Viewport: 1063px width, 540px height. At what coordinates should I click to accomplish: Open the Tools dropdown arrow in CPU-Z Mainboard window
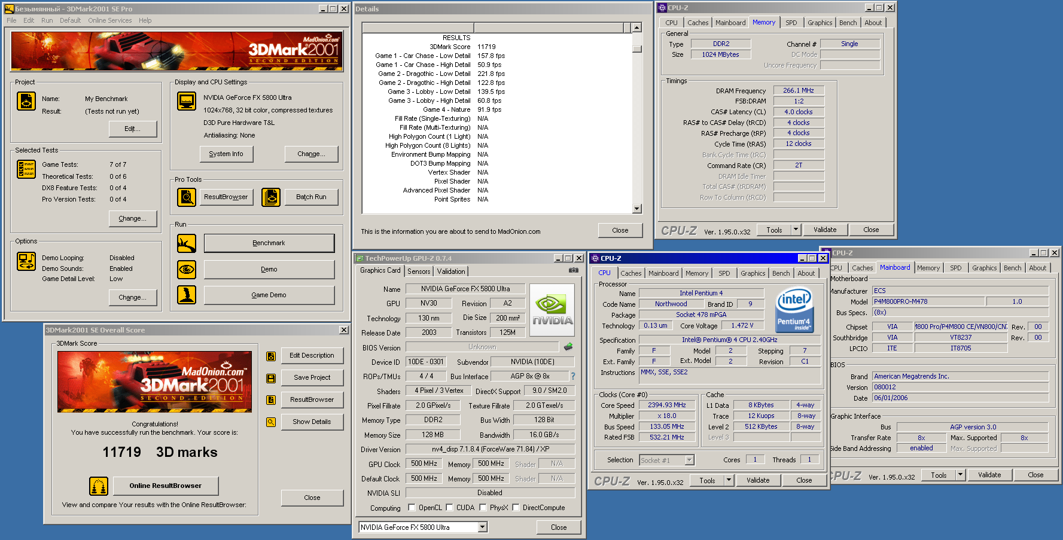960,475
